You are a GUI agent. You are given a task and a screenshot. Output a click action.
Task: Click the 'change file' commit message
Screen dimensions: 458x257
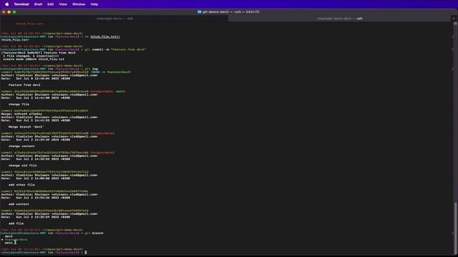pyautogui.click(x=19, y=104)
